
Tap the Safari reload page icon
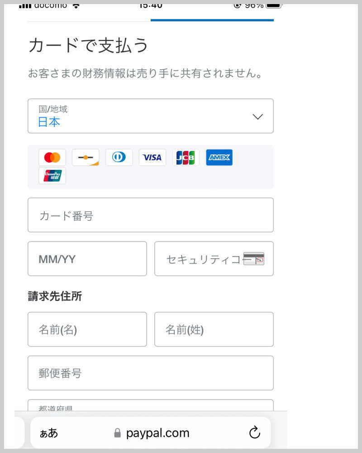255,433
